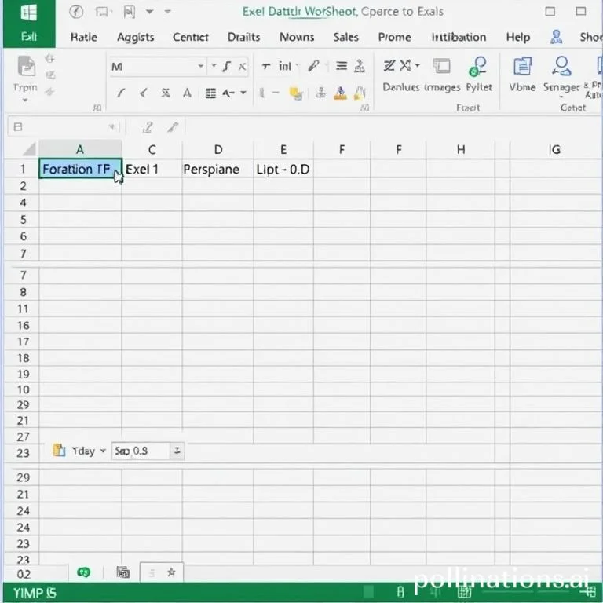603x603 pixels.
Task: Click the paste clipboard icon above Trpm
Action: click(x=26, y=66)
